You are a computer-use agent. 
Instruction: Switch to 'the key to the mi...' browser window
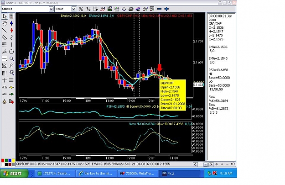tap(97, 174)
